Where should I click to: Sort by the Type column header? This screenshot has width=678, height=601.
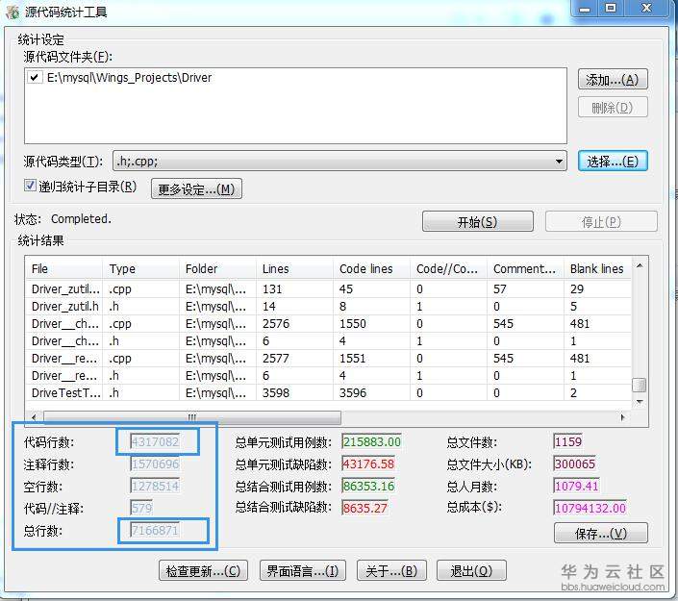(x=141, y=268)
